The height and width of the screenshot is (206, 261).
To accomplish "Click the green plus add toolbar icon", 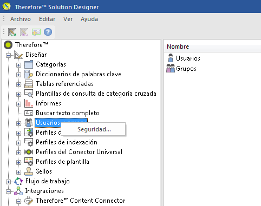I will pos(36,32).
